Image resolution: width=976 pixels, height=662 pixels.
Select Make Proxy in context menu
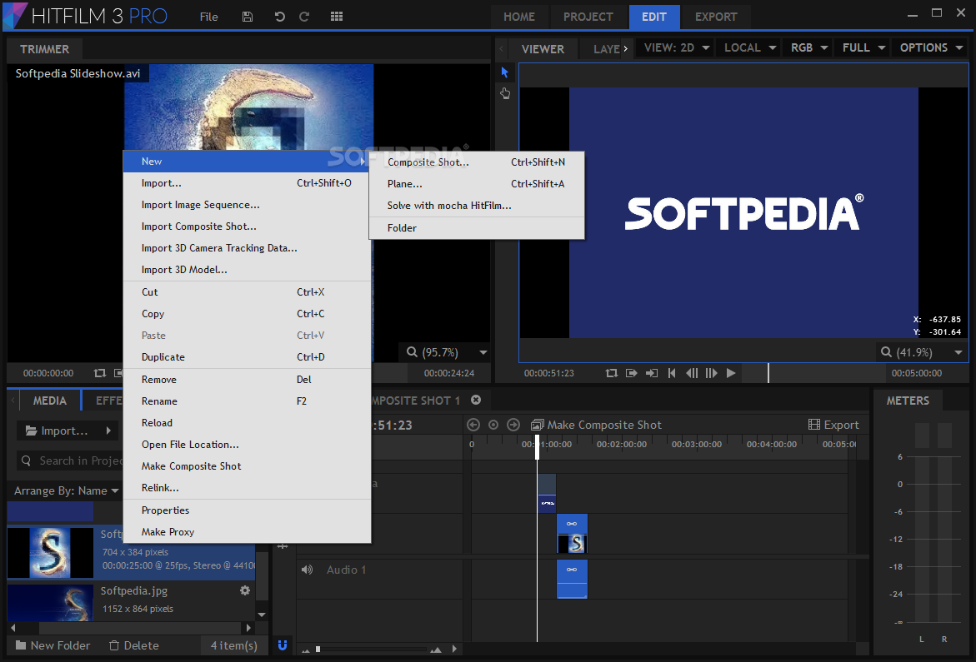click(x=247, y=532)
